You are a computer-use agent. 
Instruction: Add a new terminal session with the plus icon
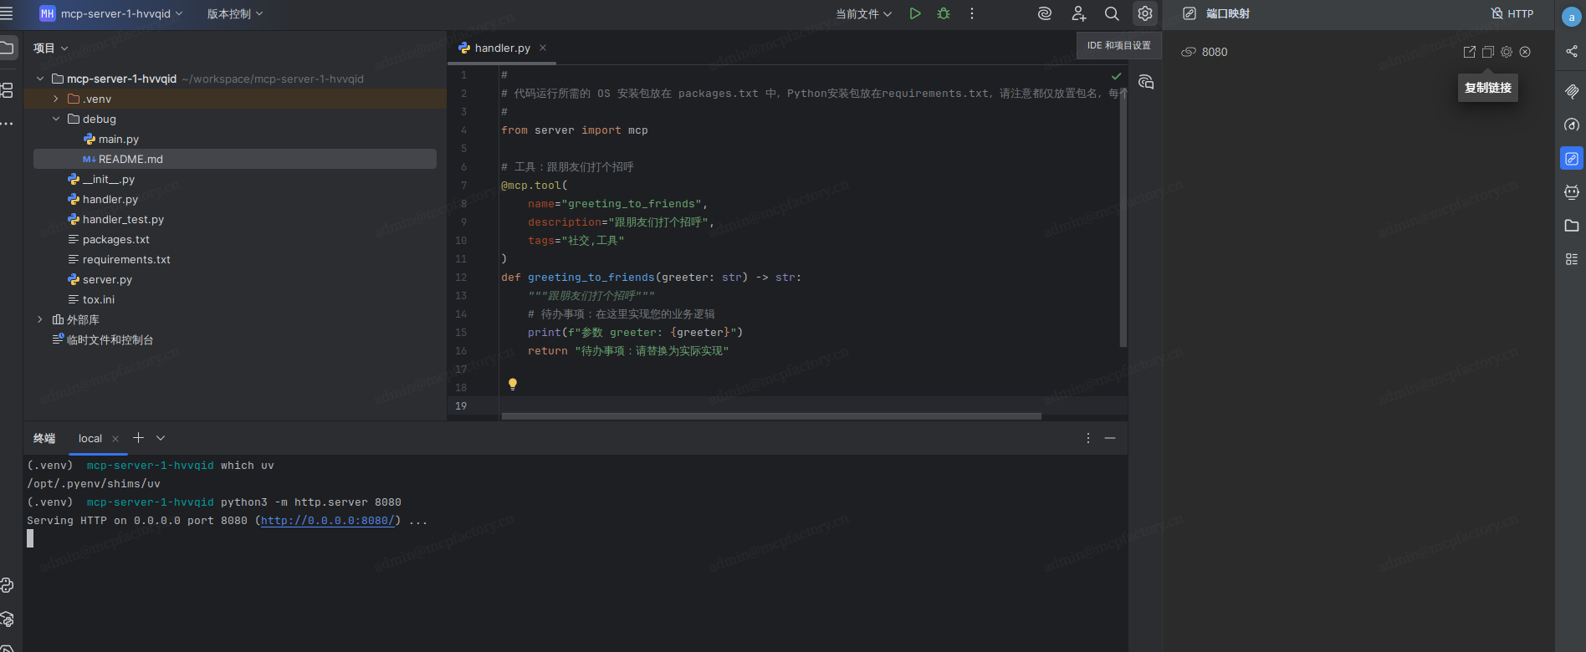139,438
